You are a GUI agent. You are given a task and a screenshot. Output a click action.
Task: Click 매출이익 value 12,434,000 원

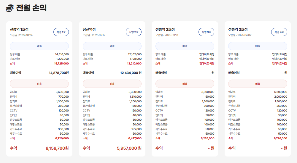pyautogui.click(x=131, y=73)
